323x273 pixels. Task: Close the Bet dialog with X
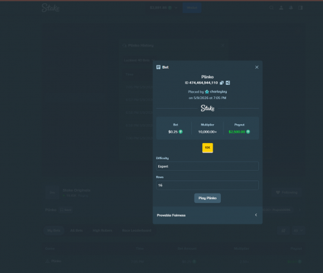[256, 67]
